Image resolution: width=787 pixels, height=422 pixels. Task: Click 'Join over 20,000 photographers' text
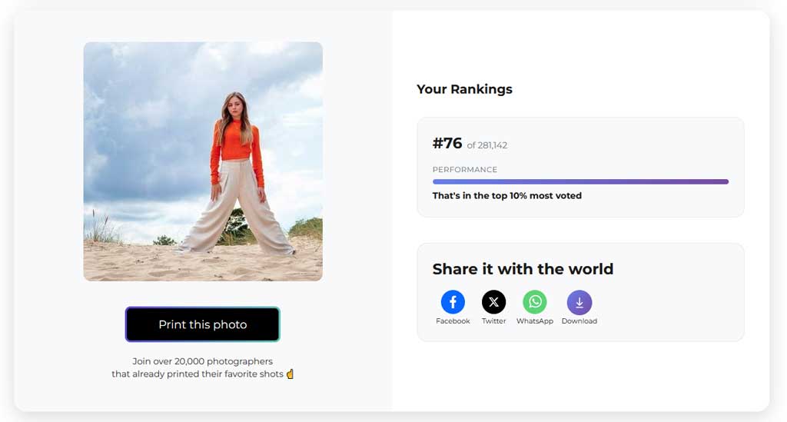click(x=203, y=361)
